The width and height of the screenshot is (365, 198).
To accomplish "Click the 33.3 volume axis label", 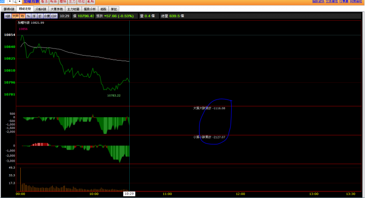I will tap(12, 175).
